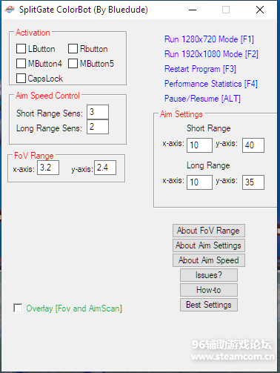Enable the Rbutton activation checkbox
280x373 pixels.
click(73, 49)
